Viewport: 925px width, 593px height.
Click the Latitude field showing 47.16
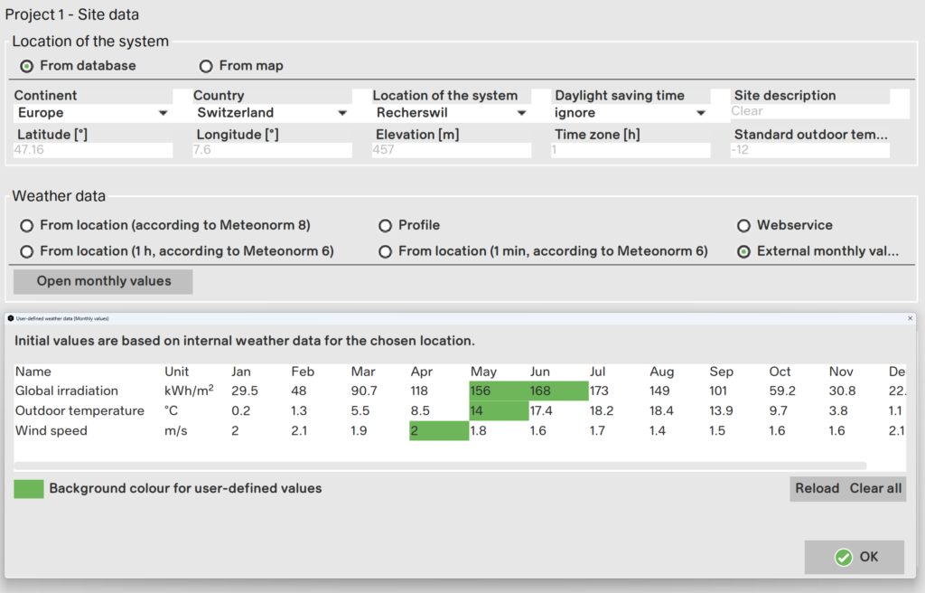(93, 150)
